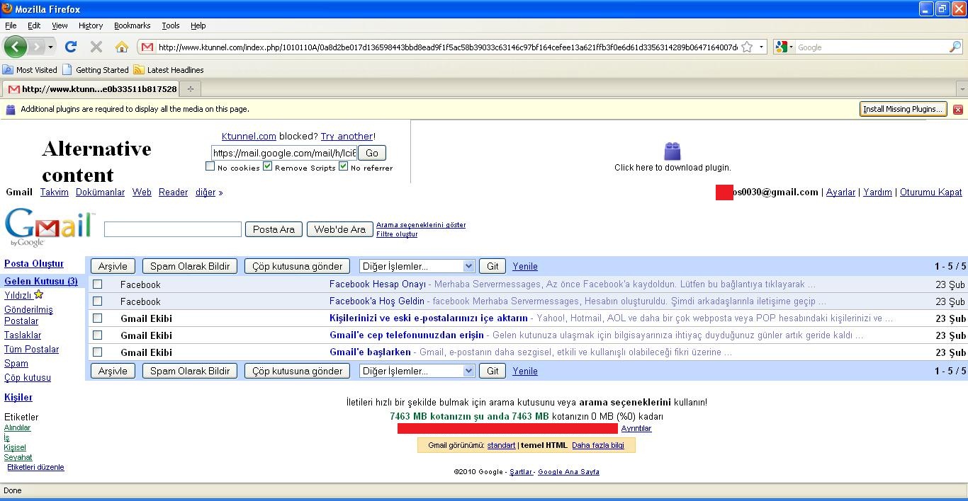Click the stop loading X icon
Screen dimensions: 968x501
click(x=96, y=47)
